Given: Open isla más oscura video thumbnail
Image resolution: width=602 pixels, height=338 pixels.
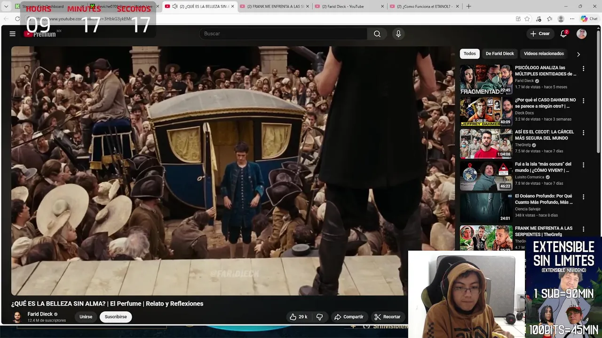Looking at the screenshot, I should point(486,176).
